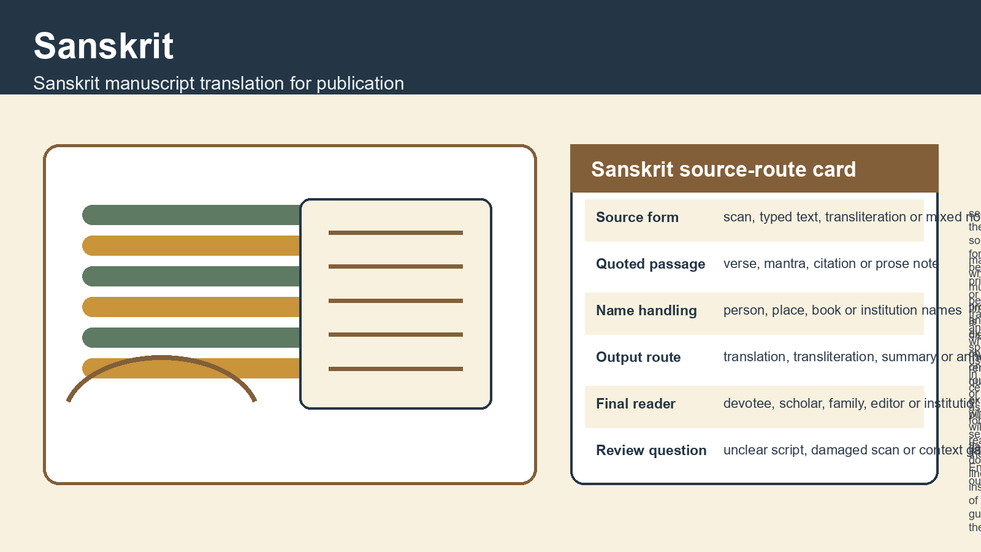The height and width of the screenshot is (552, 981).
Task: Click the Sanskrit main title
Action: [x=104, y=46]
